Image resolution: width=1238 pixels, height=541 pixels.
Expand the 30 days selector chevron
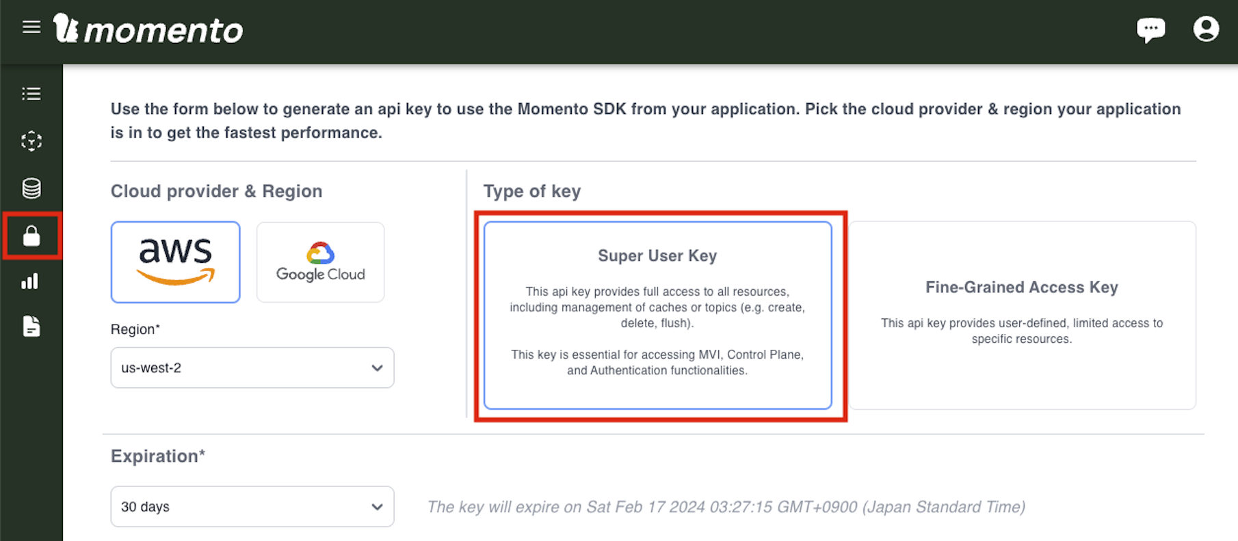(x=376, y=506)
